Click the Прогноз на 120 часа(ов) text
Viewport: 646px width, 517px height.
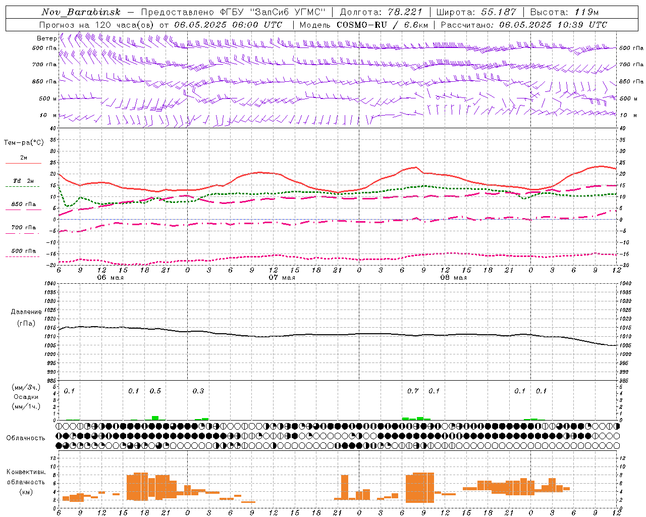point(97,25)
